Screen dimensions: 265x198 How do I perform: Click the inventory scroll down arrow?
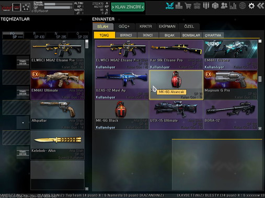pos(260,129)
